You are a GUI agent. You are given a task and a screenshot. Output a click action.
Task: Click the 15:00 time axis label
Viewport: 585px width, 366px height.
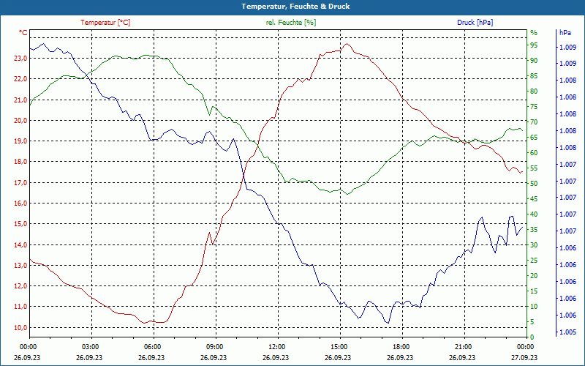(338, 346)
